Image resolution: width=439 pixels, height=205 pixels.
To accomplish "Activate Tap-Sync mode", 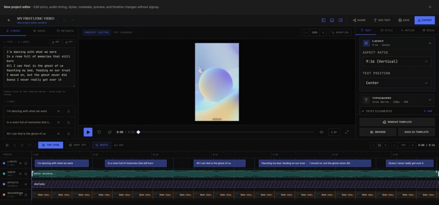I will (51, 145).
